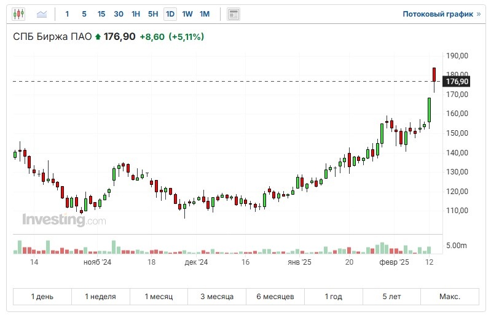Select the Макс. range tab
The height and width of the screenshot is (320, 491).
coord(450,297)
